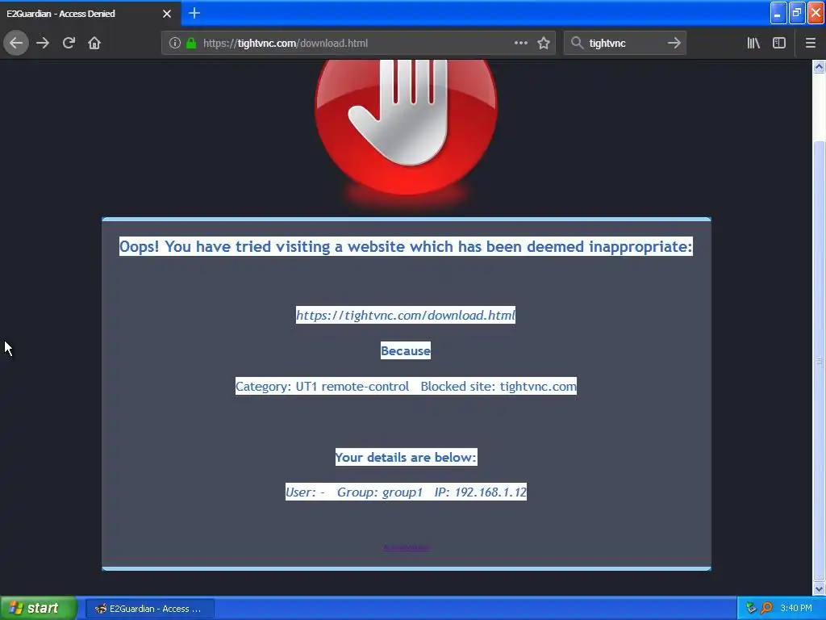Click the scrollbar up arrow

pyautogui.click(x=819, y=67)
